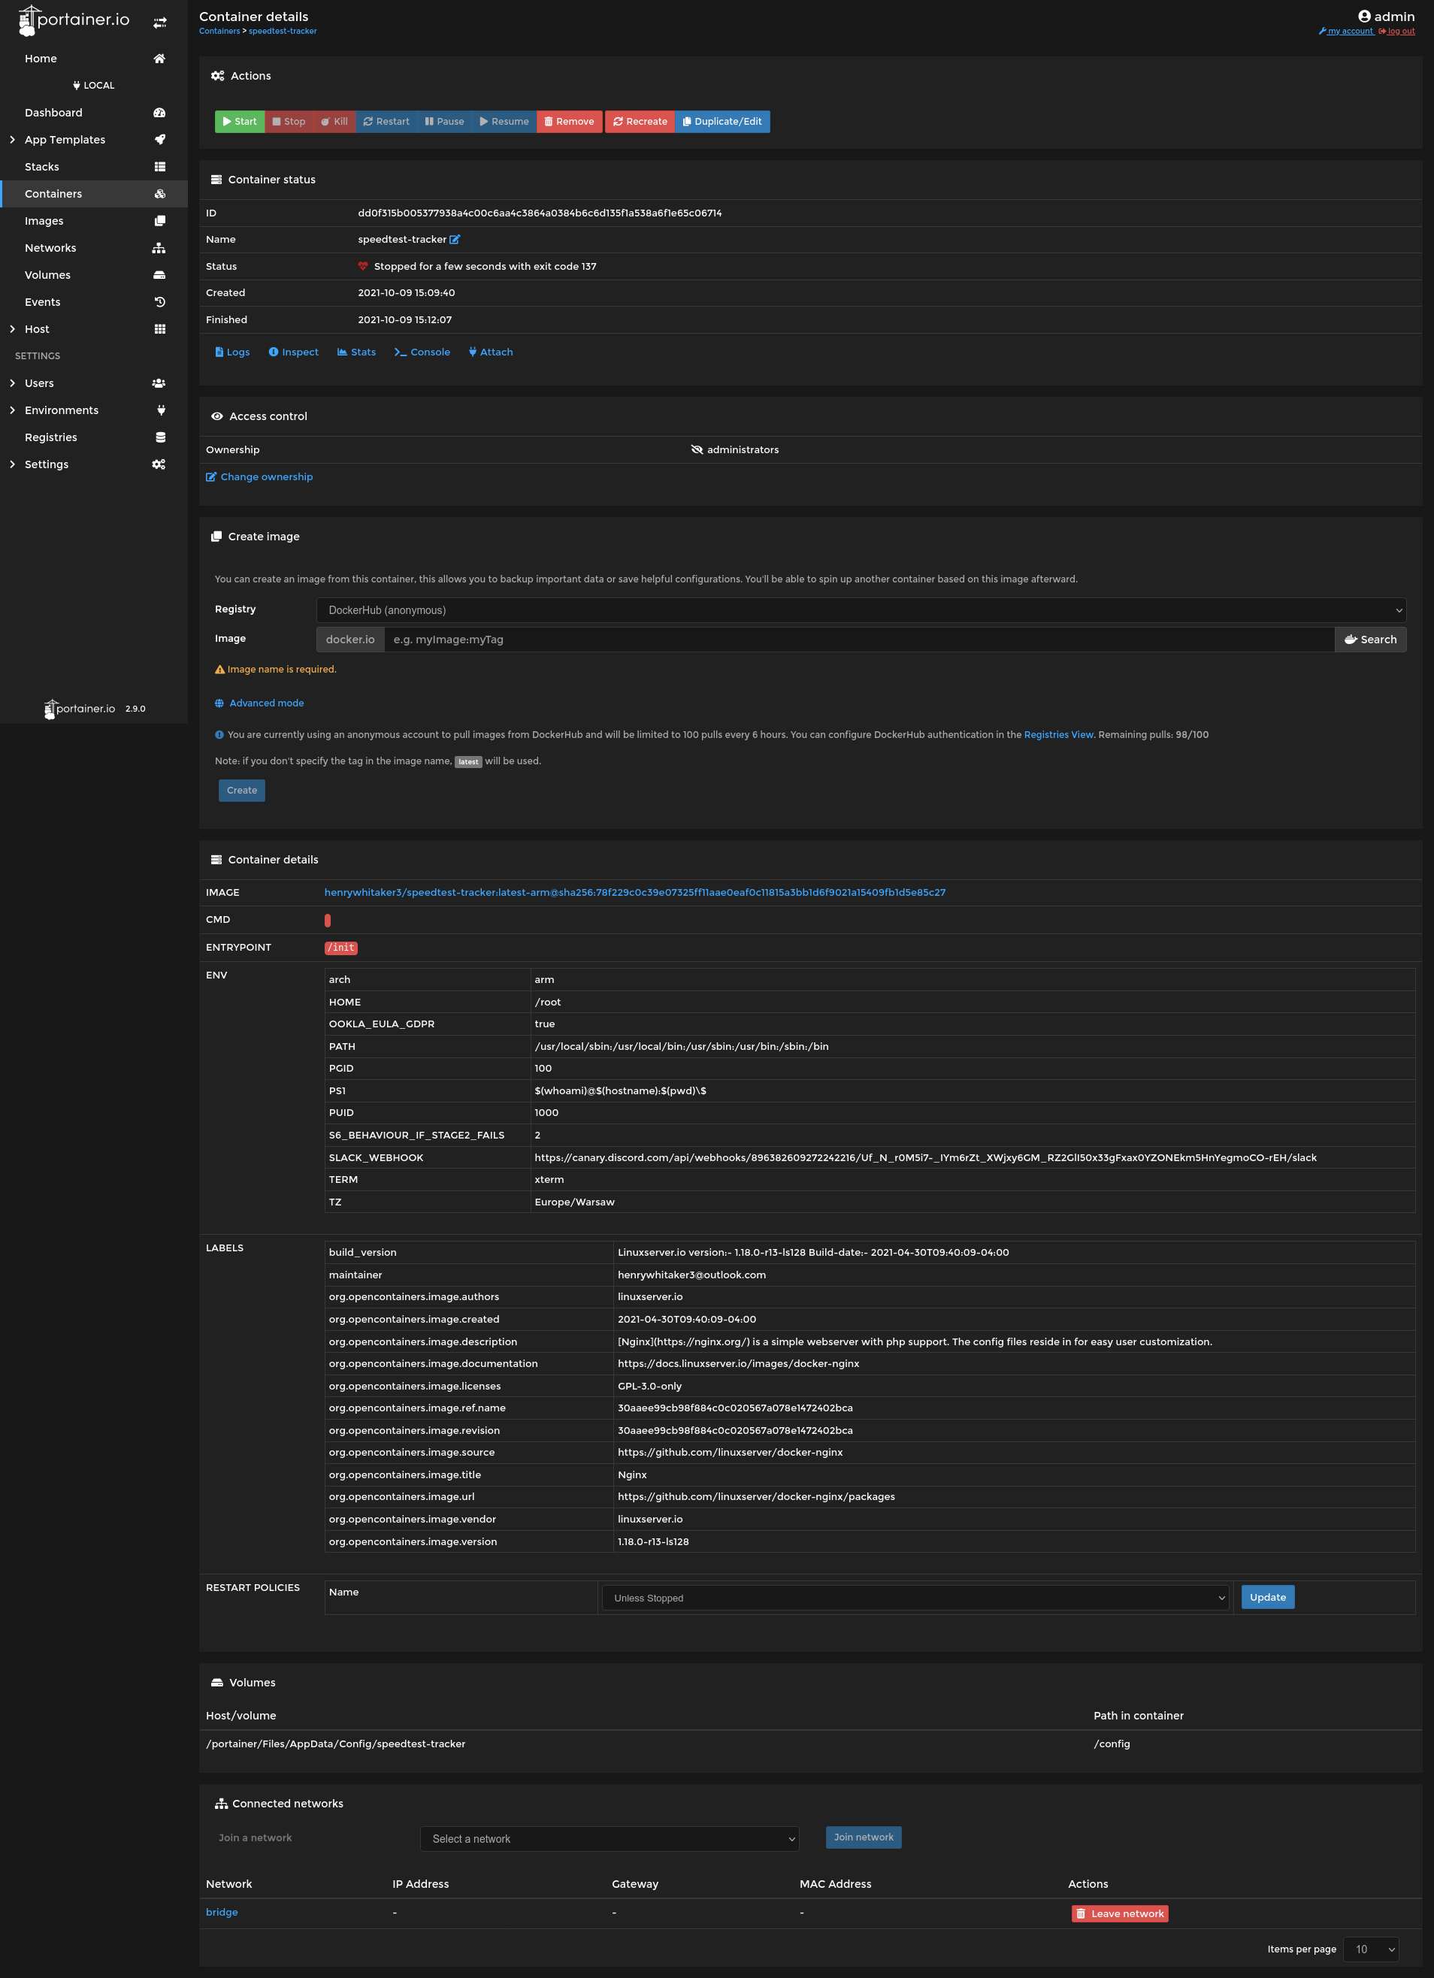The height and width of the screenshot is (1978, 1434).
Task: Click the red Remove container button
Action: 570,121
